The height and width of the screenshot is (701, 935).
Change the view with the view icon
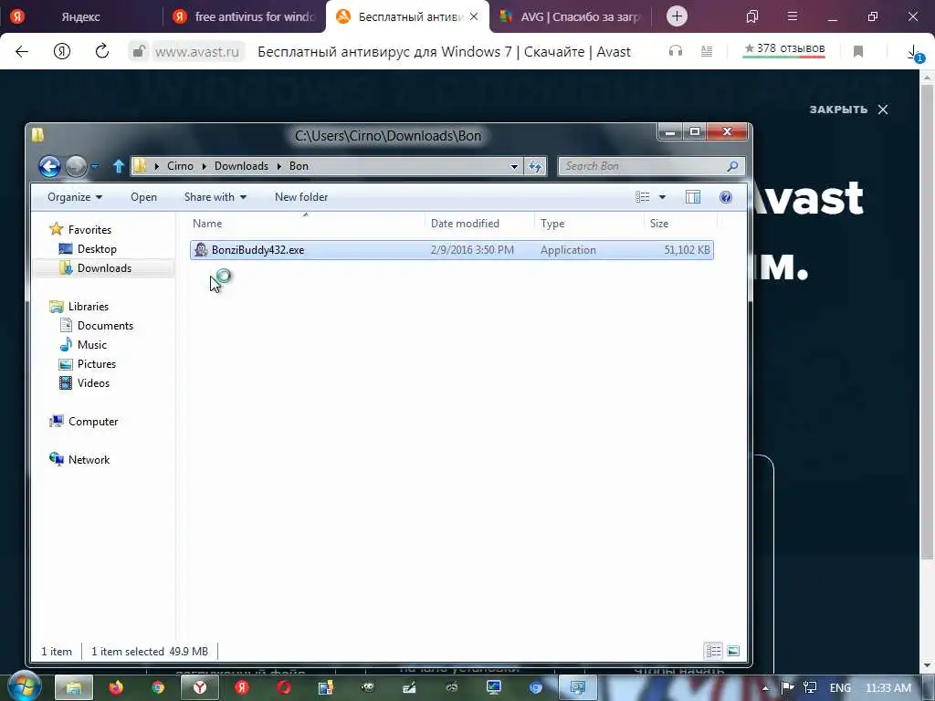click(x=642, y=197)
